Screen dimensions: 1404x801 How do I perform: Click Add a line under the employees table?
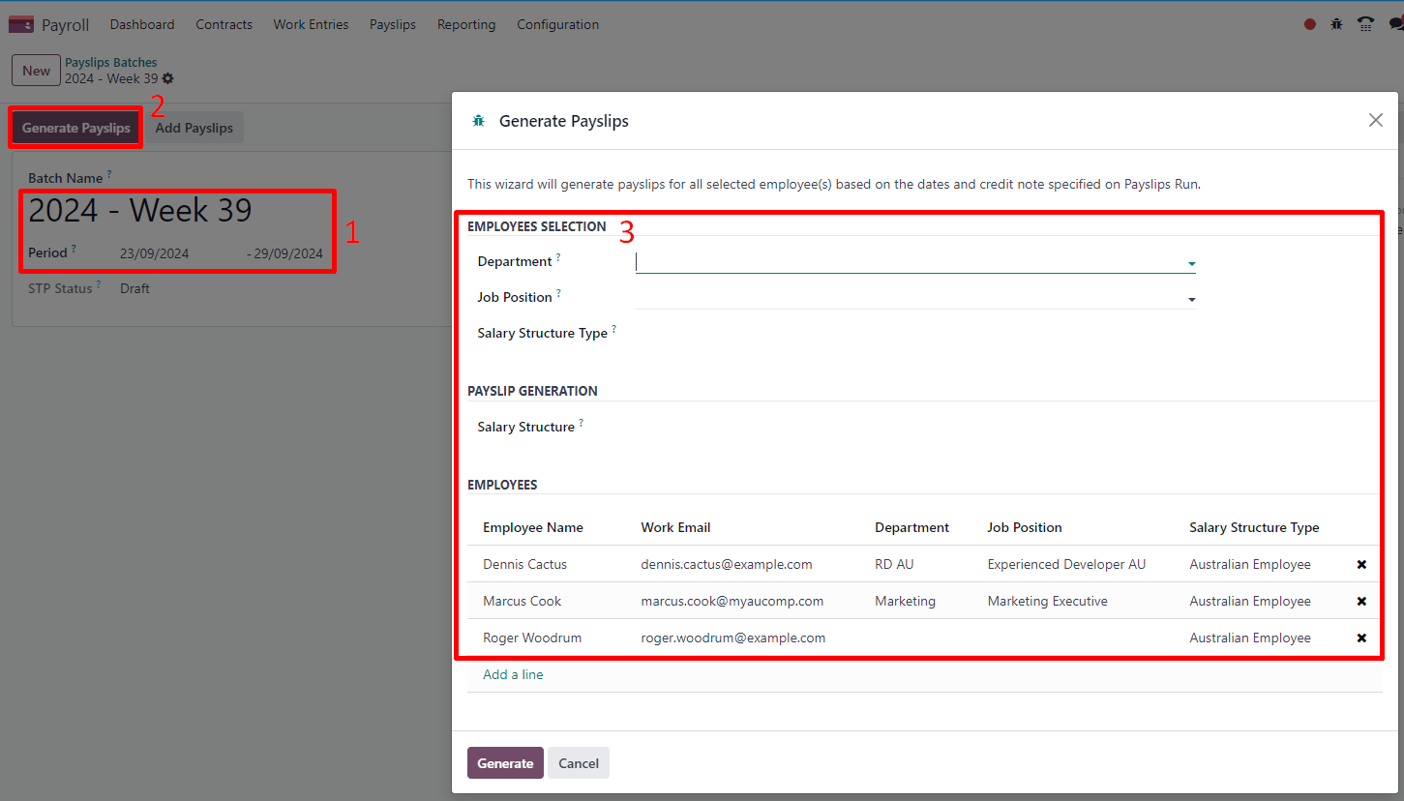click(512, 674)
